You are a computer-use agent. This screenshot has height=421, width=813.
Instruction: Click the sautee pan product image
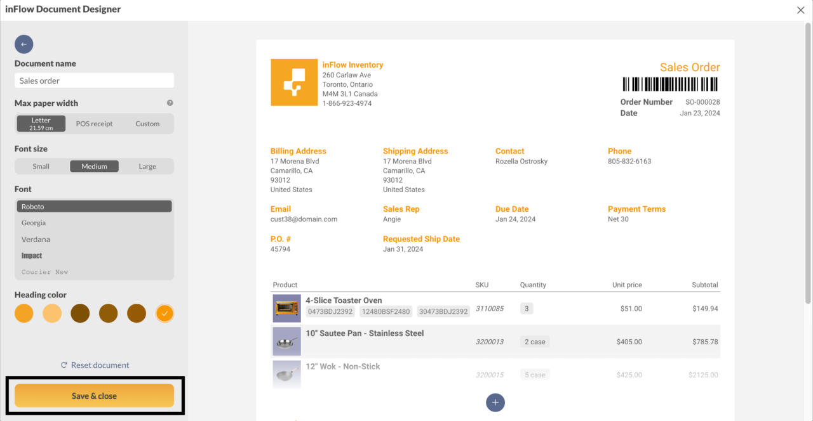pyautogui.click(x=286, y=341)
